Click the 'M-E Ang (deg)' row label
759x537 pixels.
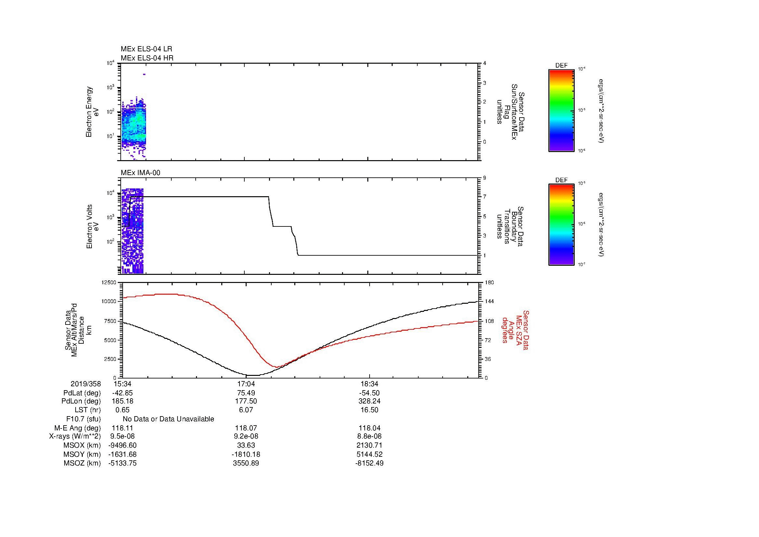[78, 428]
